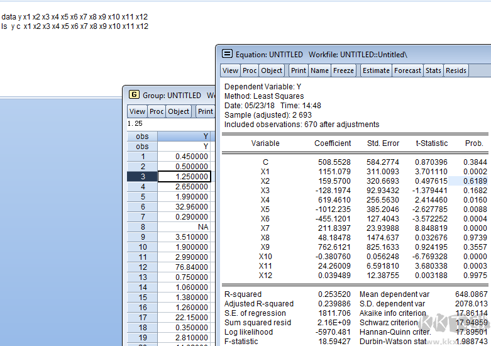
Task: Open Proc menu in Equation window
Action: [250, 70]
